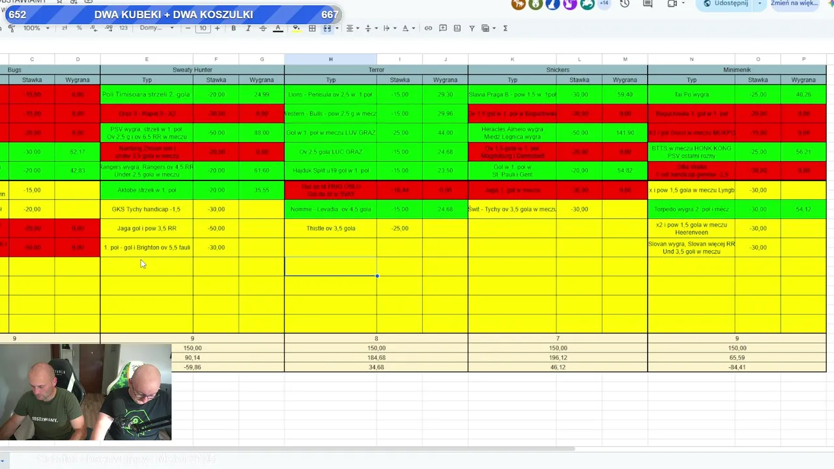Format the cell as a percentage
This screenshot has height=469, width=834.
79,29
